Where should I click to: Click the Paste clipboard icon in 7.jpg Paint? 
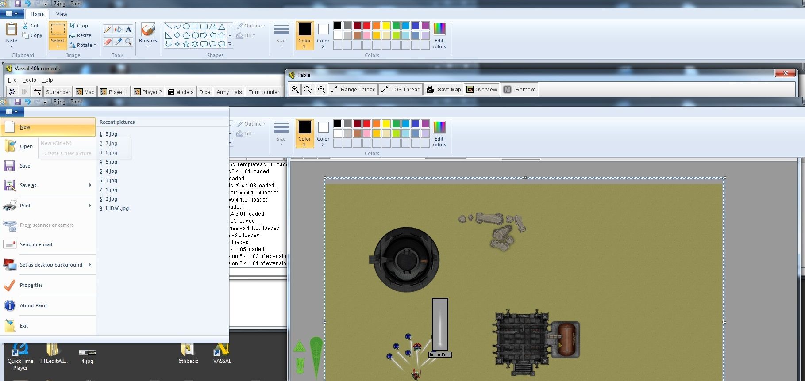click(12, 29)
